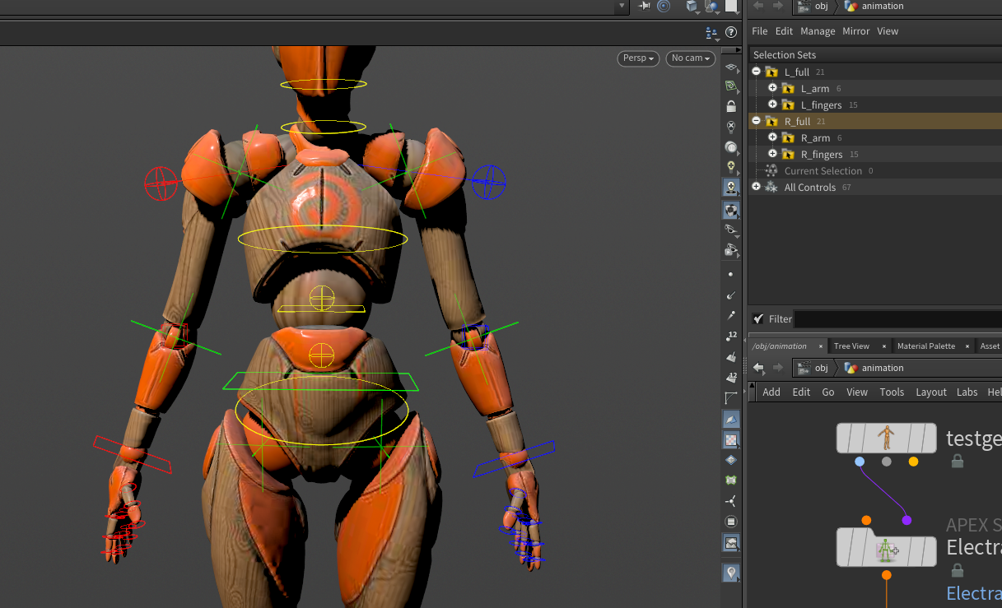Viewport: 1002px width, 608px height.
Task: Click padlock icon under testgeometry node
Action: (x=958, y=462)
